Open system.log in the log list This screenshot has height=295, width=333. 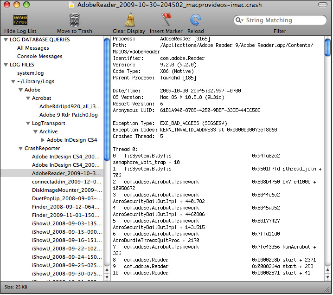pos(31,73)
